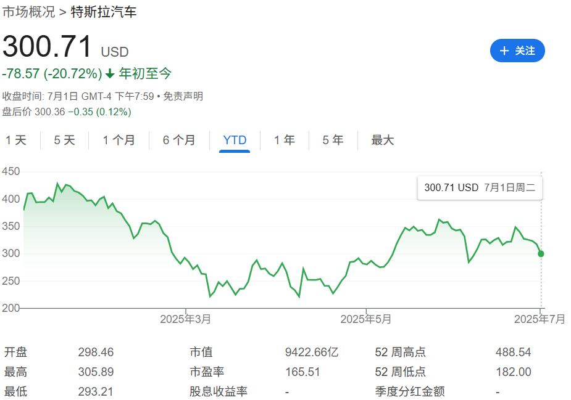
Task: Switch to the 1 天 range tab
Action: pos(16,140)
